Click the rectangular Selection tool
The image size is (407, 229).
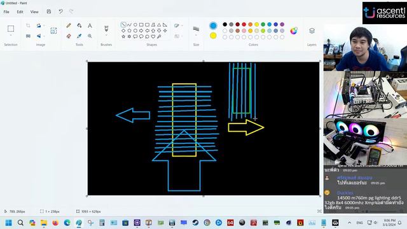coord(11,29)
